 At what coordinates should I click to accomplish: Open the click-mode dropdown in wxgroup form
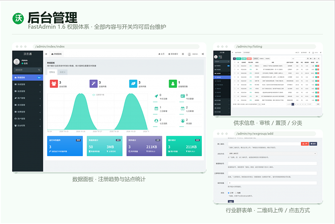click(272, 154)
